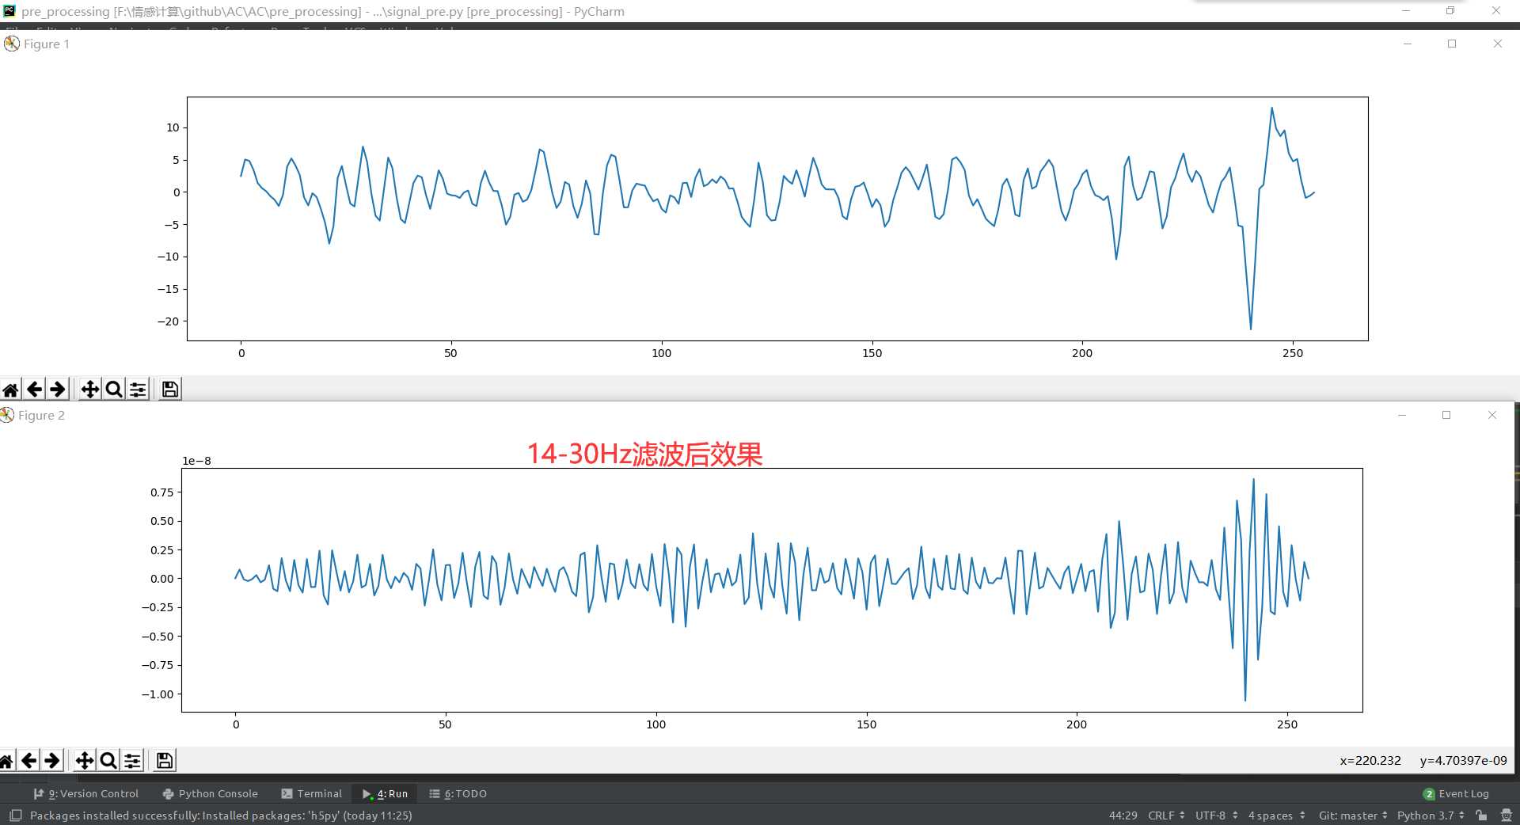Close the Figure 2 window
Screen dimensions: 1520x825
pos(1492,415)
